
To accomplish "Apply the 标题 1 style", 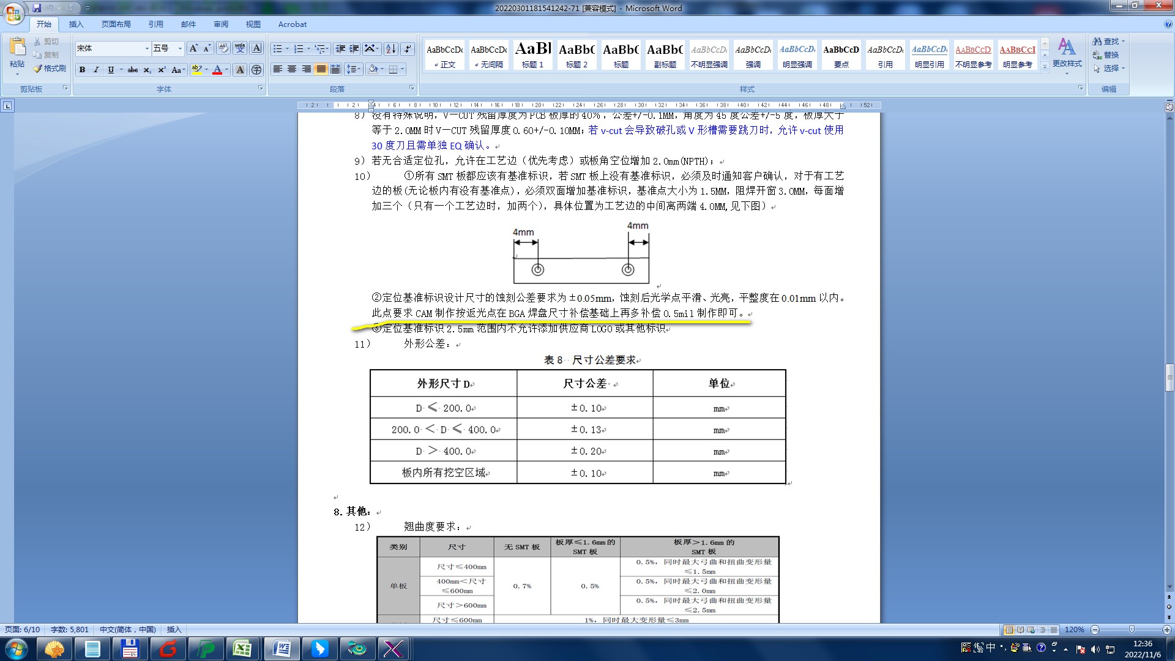I will pyautogui.click(x=532, y=54).
